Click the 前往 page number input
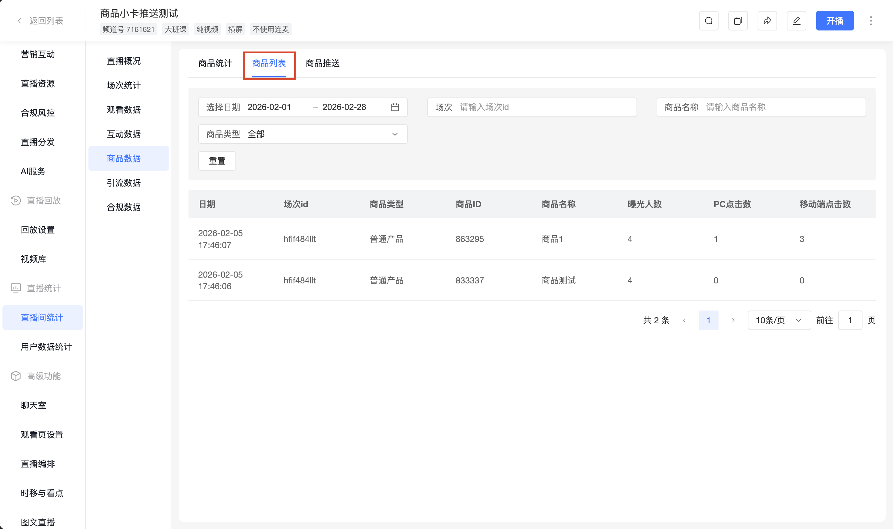The width and height of the screenshot is (893, 529). pyautogui.click(x=850, y=320)
